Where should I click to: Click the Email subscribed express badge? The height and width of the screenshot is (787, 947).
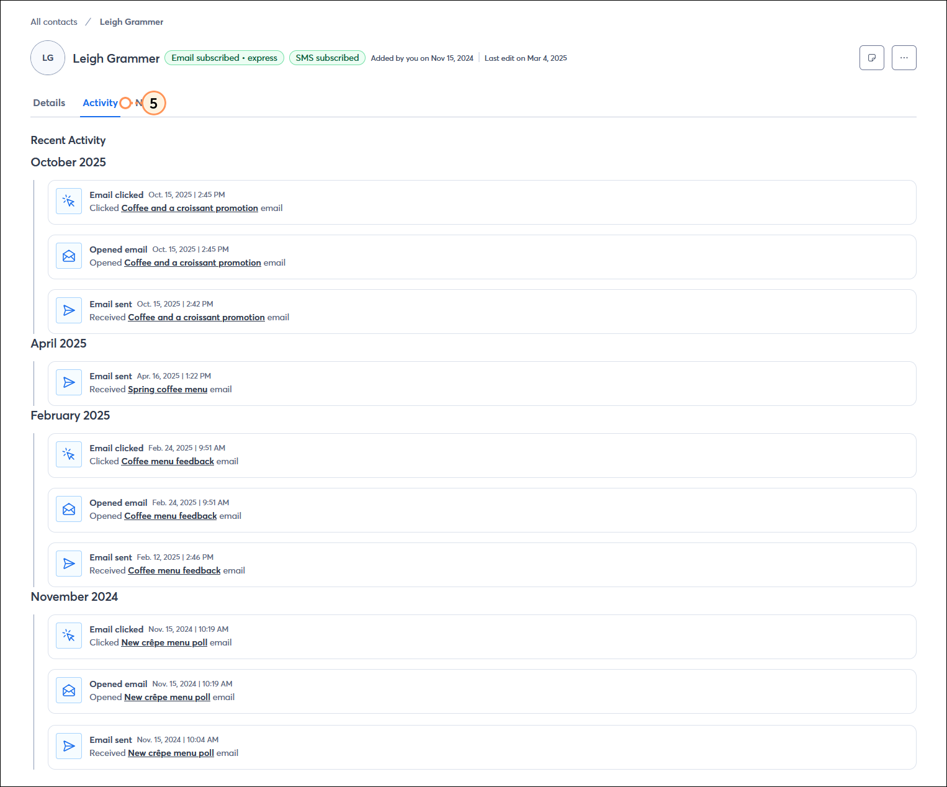point(224,58)
